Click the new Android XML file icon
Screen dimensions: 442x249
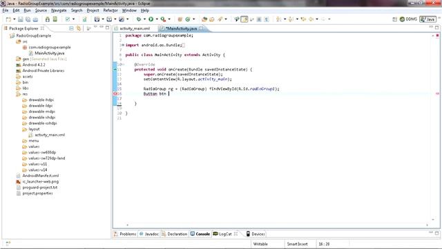pyautogui.click(x=84, y=19)
